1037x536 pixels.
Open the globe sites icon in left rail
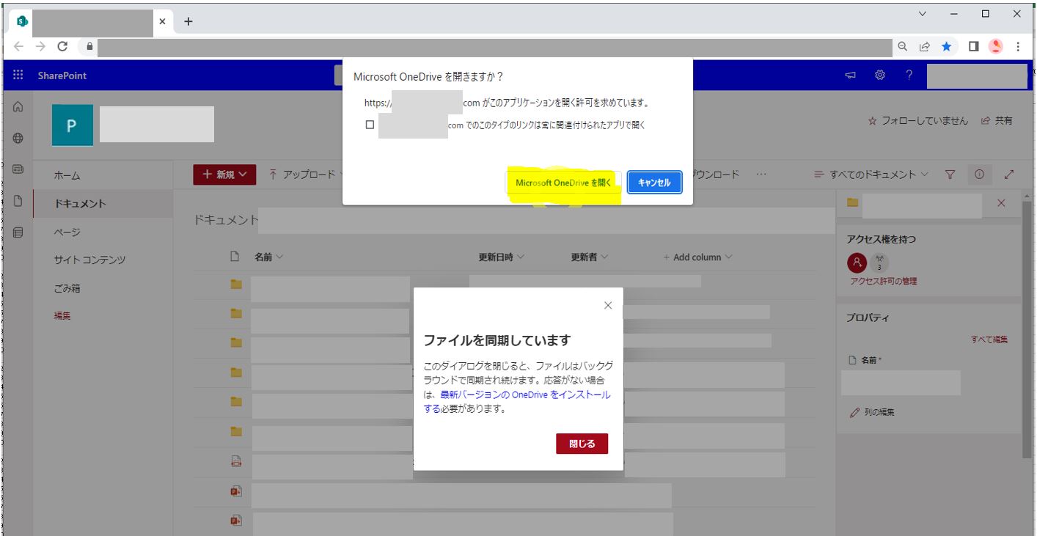tap(18, 138)
